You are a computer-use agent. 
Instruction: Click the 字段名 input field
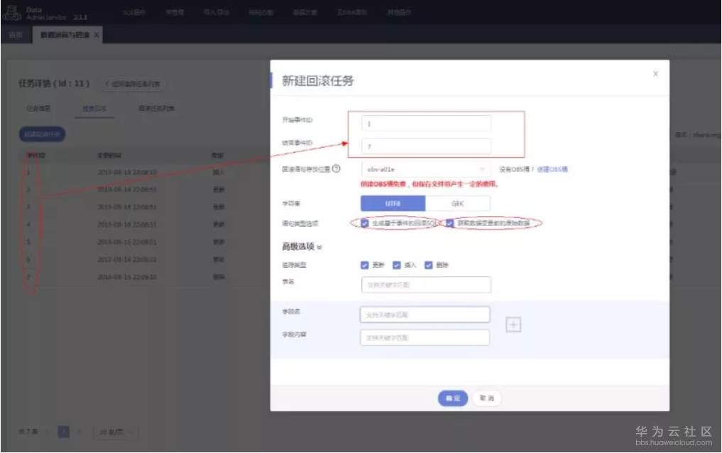tap(425, 315)
